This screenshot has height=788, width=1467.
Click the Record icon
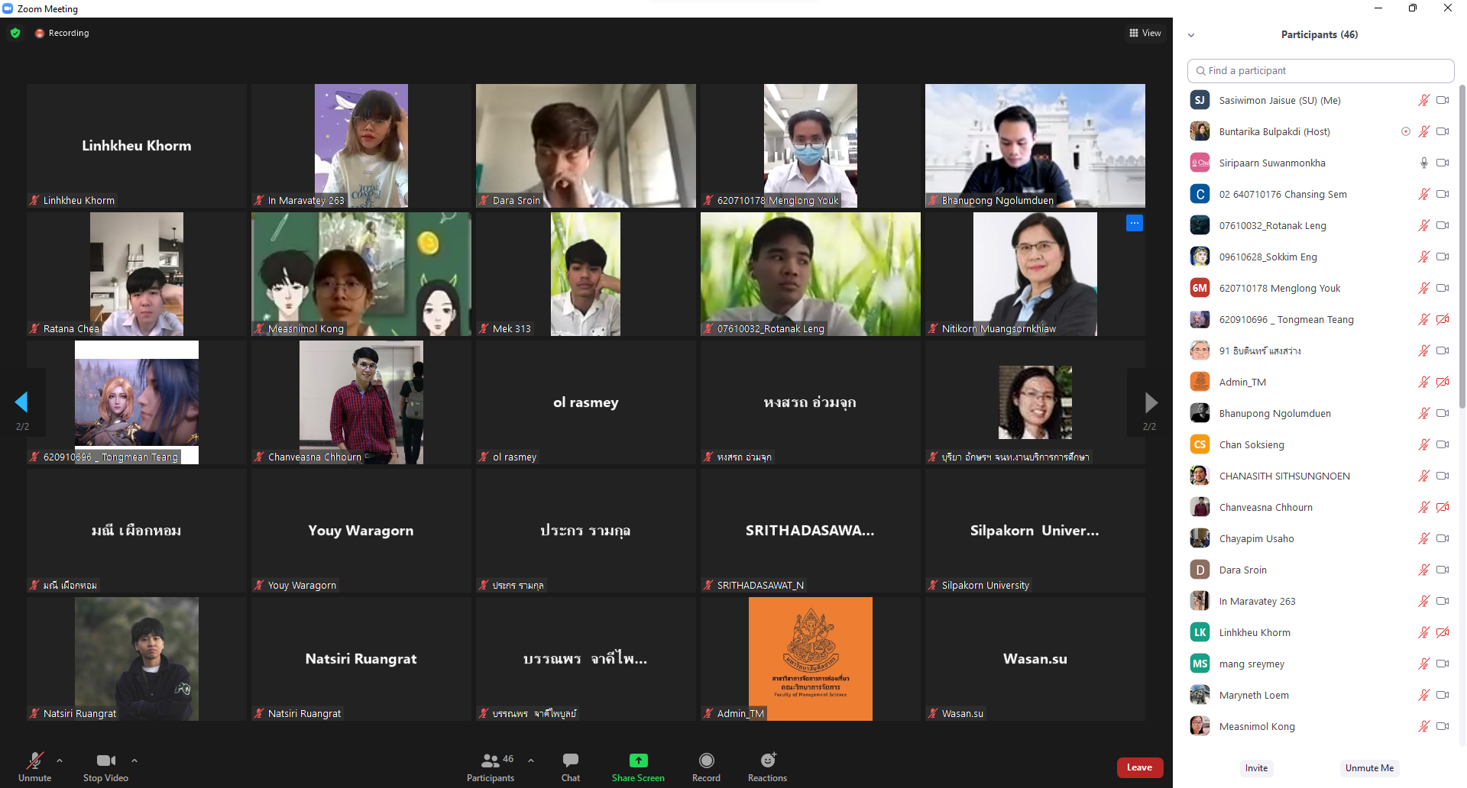pos(707,760)
